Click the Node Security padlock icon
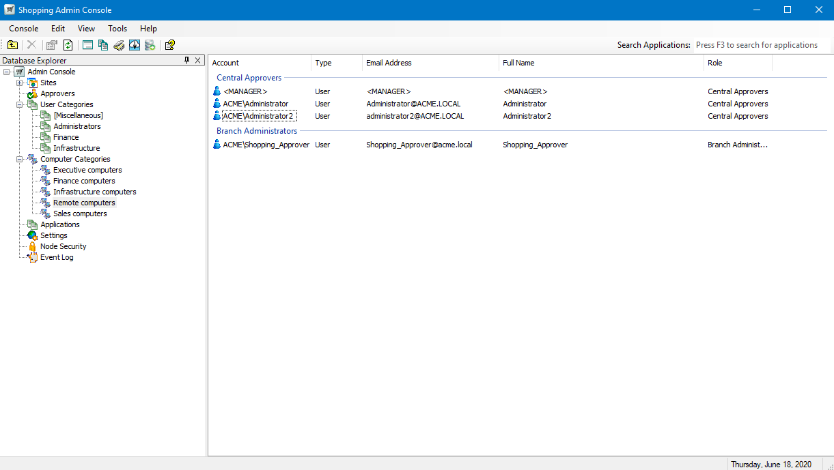 pos(32,246)
